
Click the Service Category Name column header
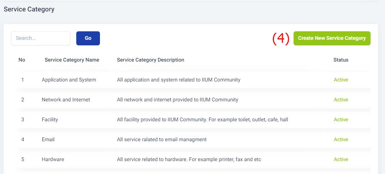point(72,60)
